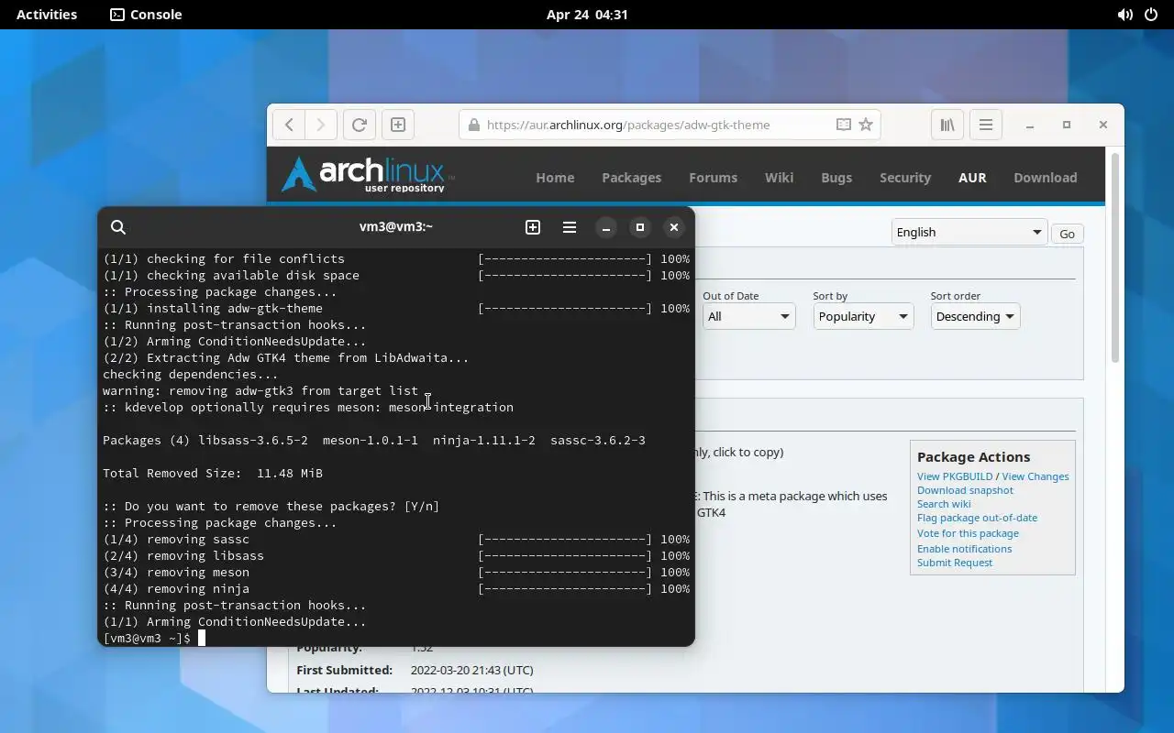Viewport: 1174px width, 733px height.
Task: Open the Forums navigation item
Action: pos(713,178)
